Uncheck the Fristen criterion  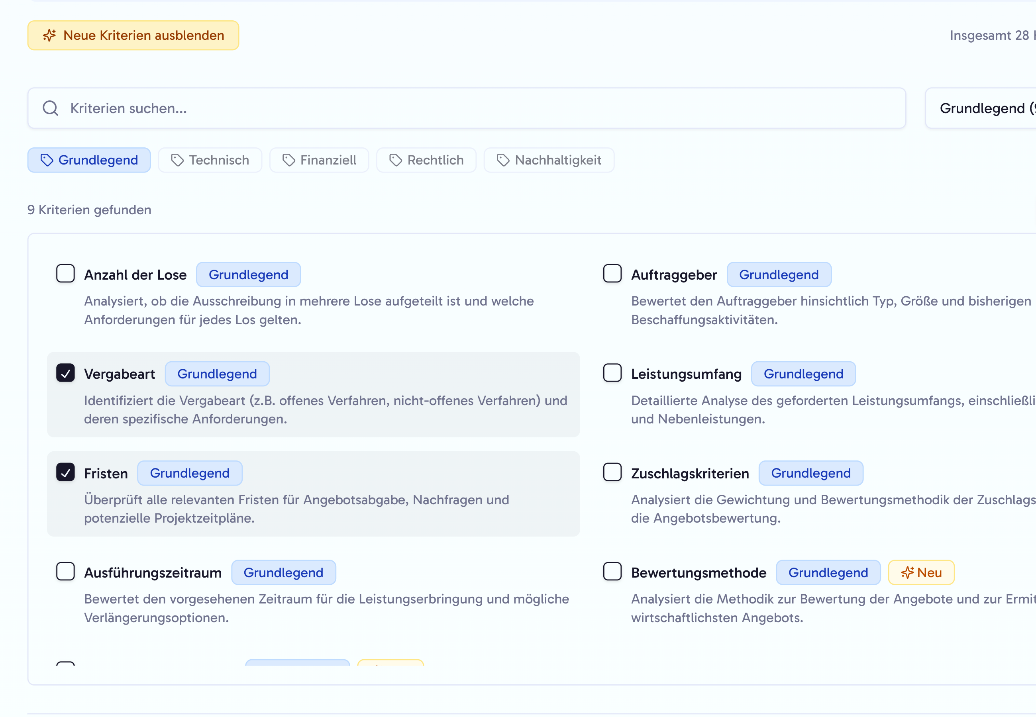pos(66,472)
